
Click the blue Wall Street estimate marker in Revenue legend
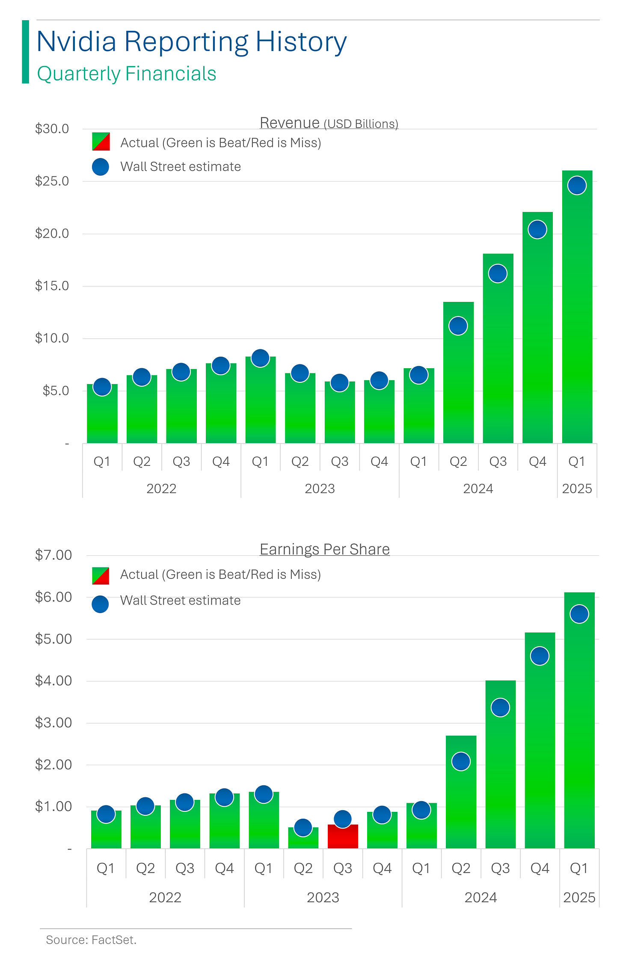click(101, 167)
